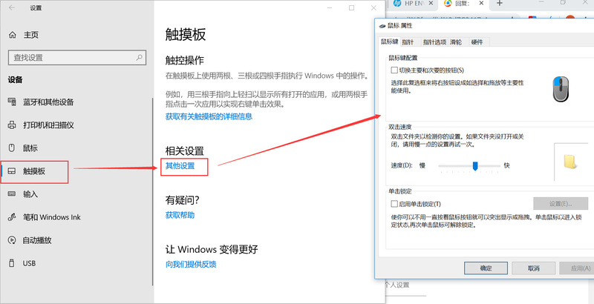The height and width of the screenshot is (304, 594).
Task: Click the back arrow in Settings
Action: [11, 8]
